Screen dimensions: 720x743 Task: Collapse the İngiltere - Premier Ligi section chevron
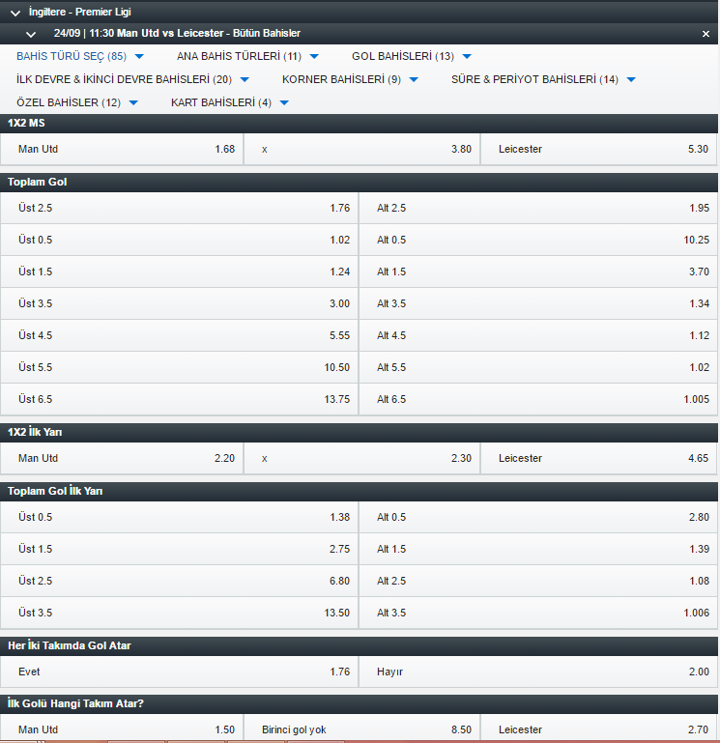pyautogui.click(x=15, y=13)
